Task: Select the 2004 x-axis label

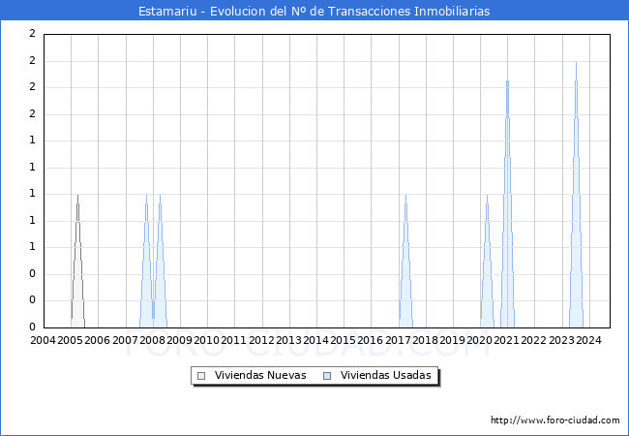Action: tap(43, 340)
